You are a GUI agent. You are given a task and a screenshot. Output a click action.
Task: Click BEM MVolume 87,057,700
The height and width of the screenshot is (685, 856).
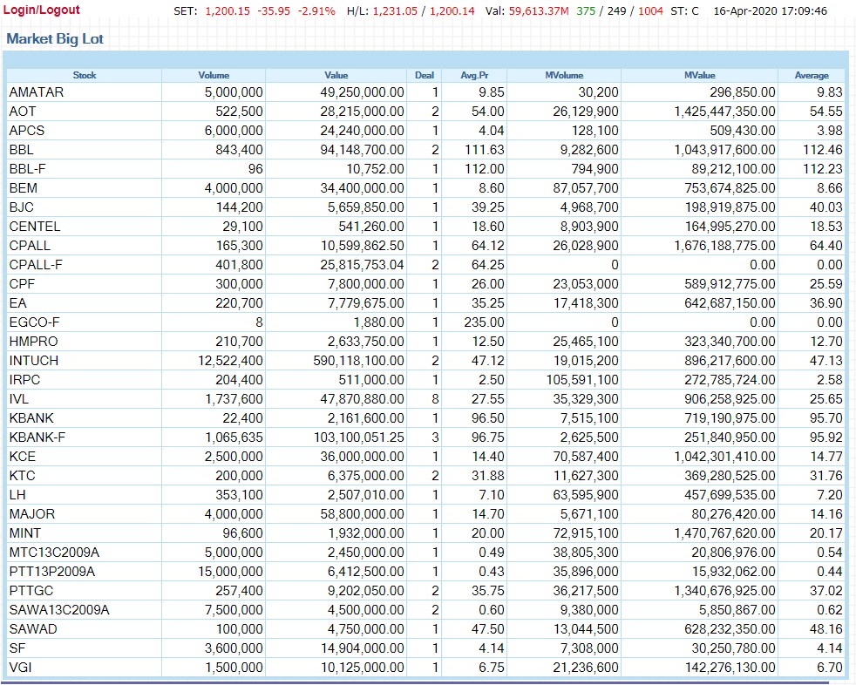[586, 188]
